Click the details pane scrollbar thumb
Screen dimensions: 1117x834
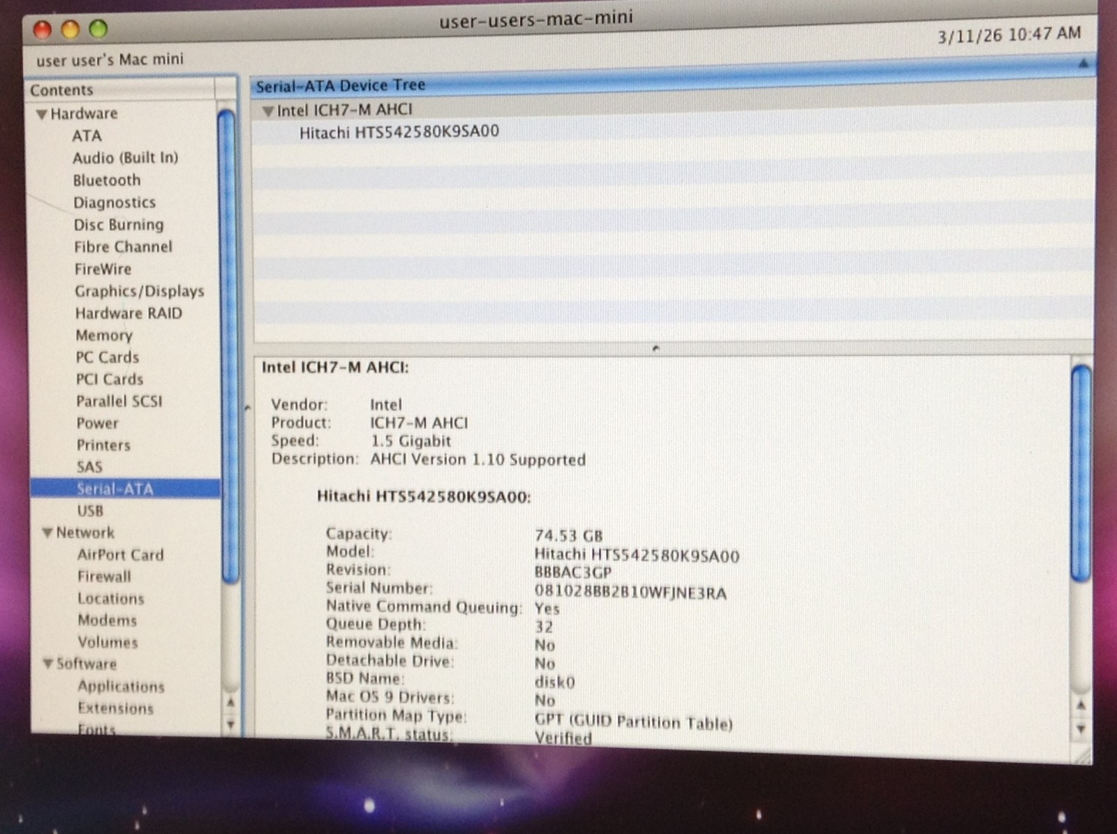[1081, 472]
